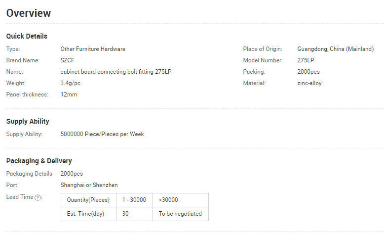Click the 'To be negotiated' table cell
384x235 pixels.
[x=181, y=214]
